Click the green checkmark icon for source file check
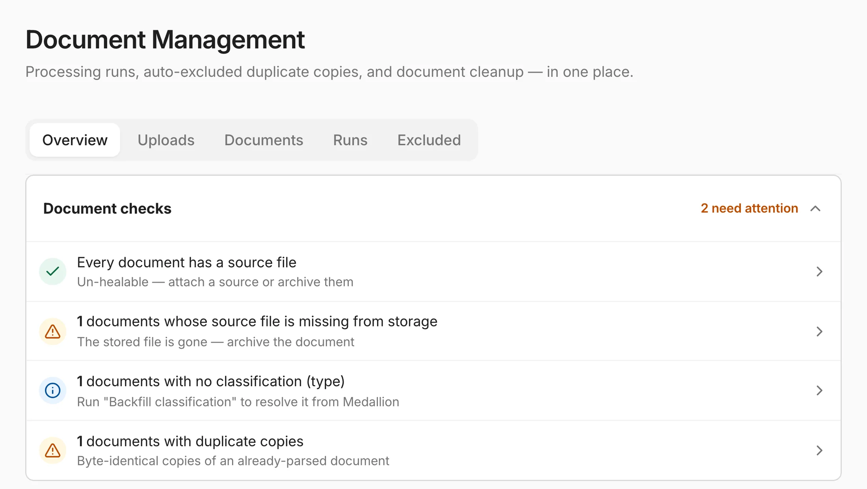 (x=52, y=272)
